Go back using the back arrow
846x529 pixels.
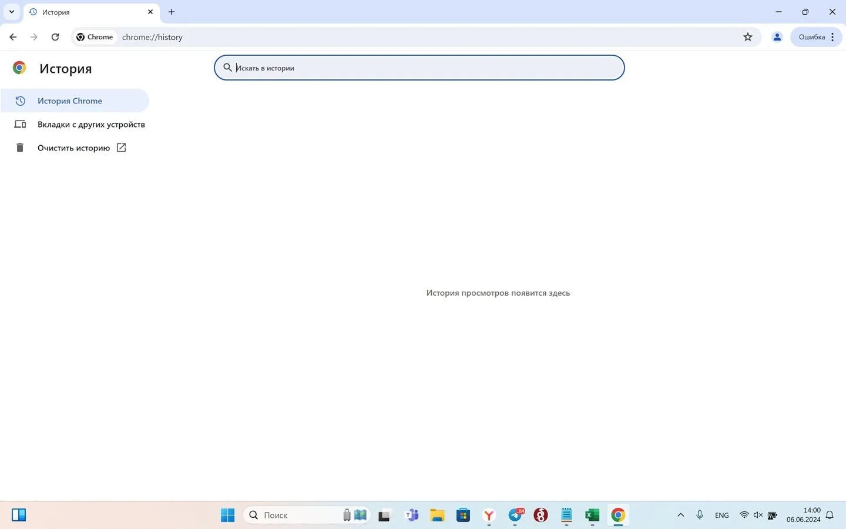(13, 37)
